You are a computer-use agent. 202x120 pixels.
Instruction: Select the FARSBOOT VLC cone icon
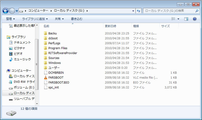pos(46,77)
